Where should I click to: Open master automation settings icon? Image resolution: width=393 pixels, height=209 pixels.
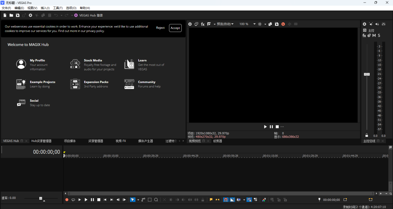coord(369,35)
